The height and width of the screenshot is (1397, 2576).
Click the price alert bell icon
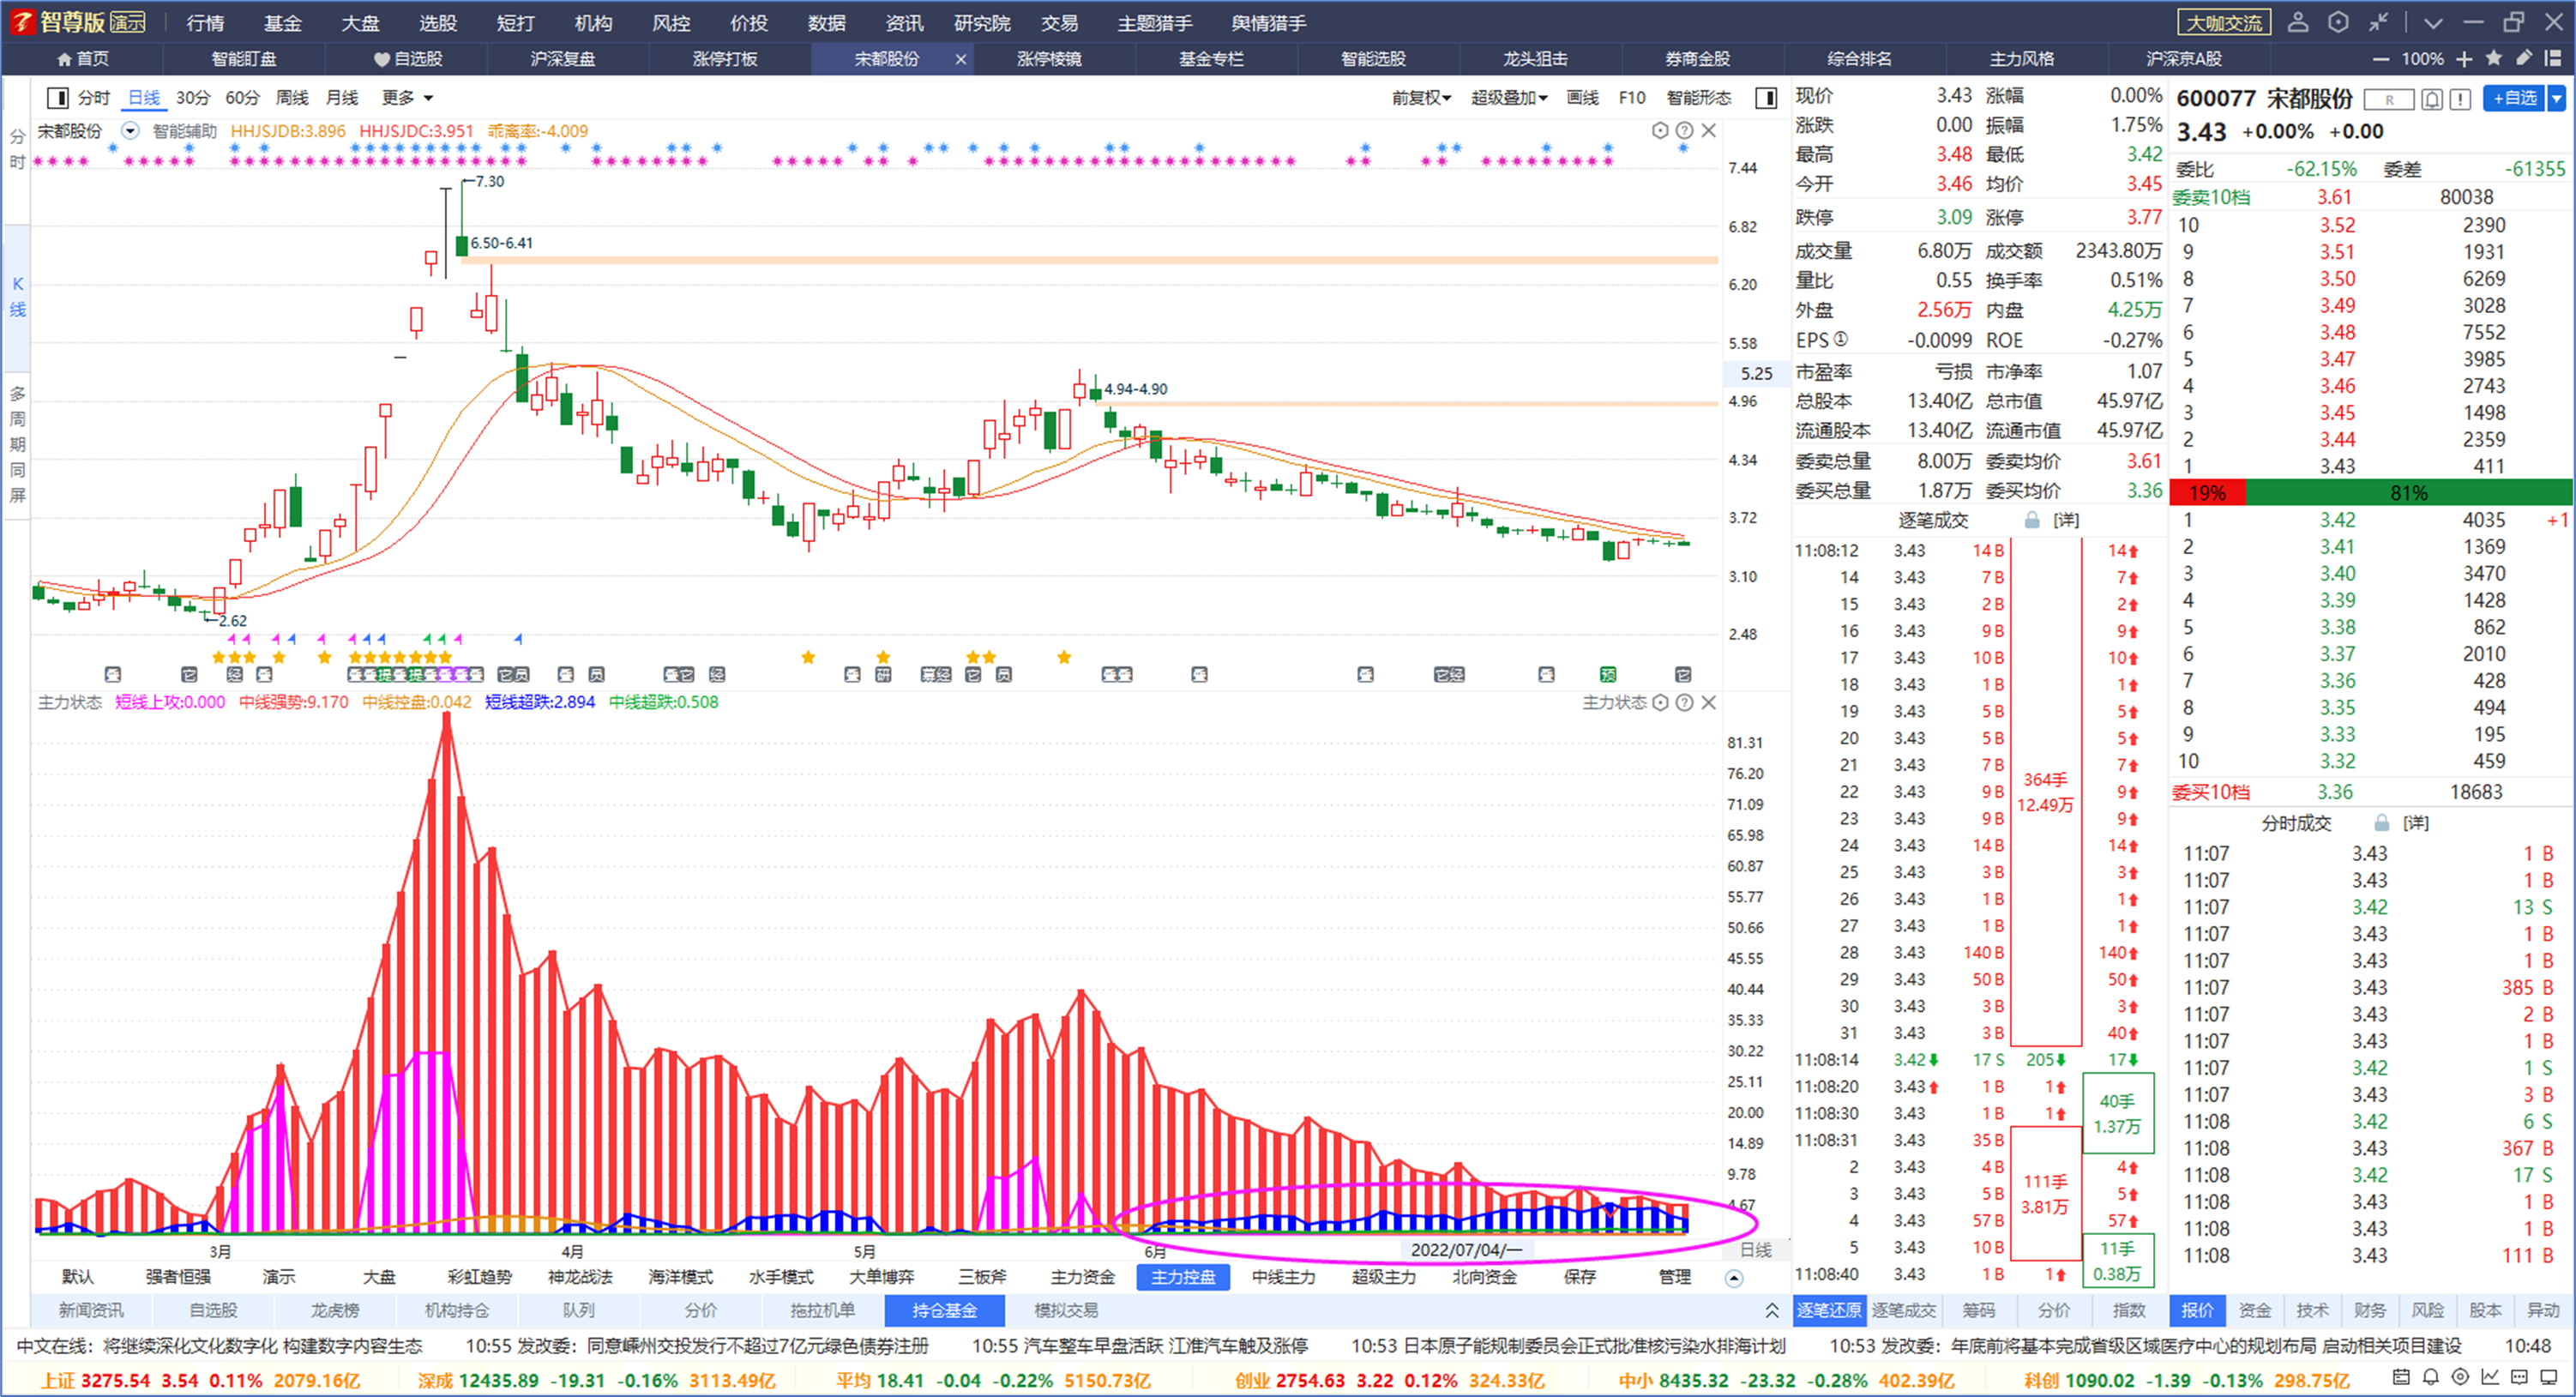pos(2432,99)
